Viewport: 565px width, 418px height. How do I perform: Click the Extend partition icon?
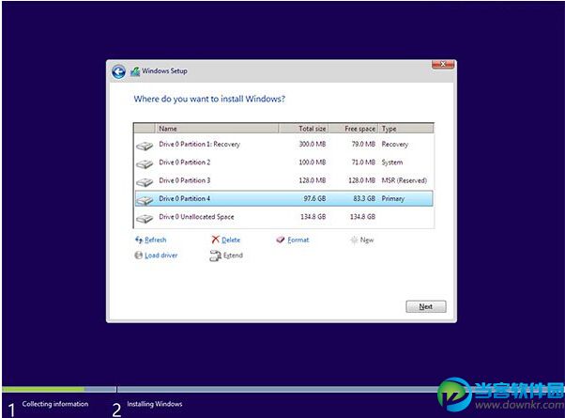tap(215, 255)
